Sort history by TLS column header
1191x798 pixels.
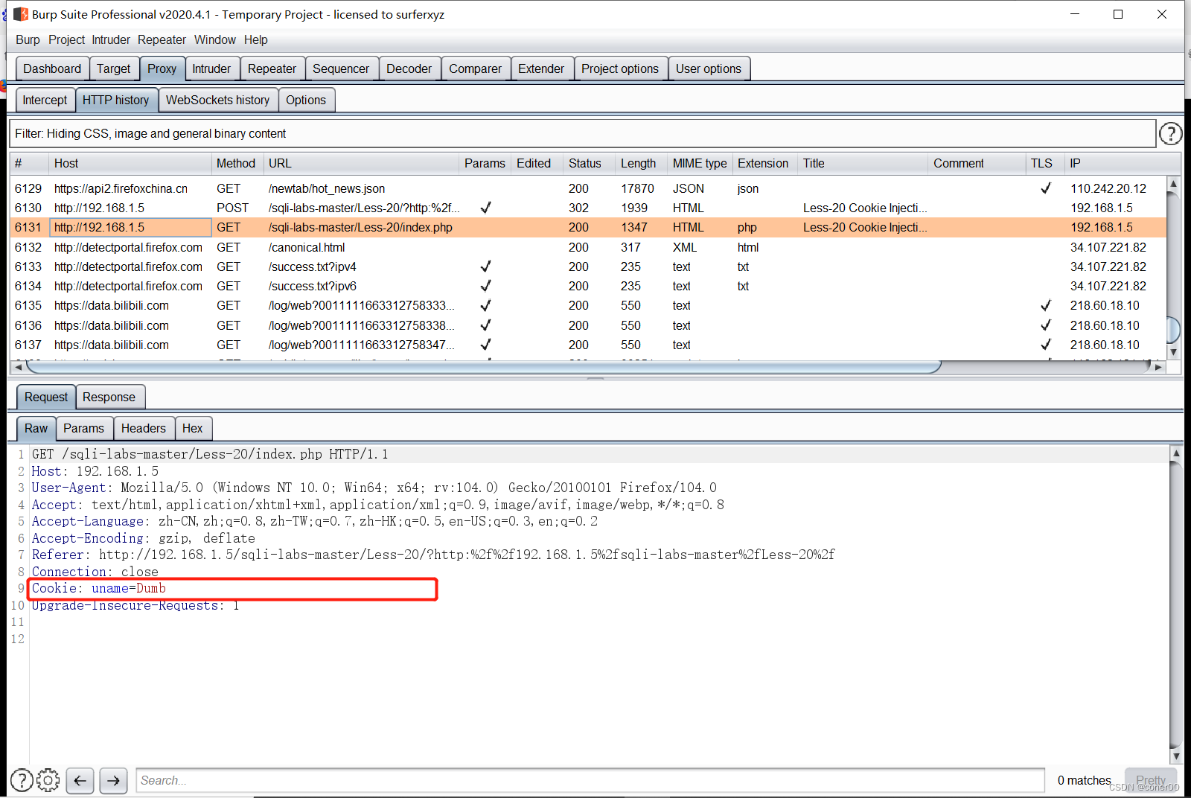coord(1044,163)
